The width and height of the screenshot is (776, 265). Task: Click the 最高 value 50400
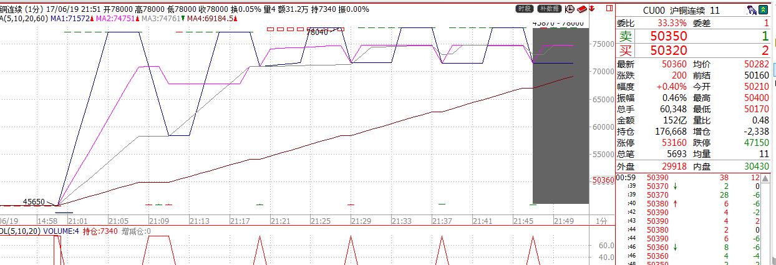point(756,98)
